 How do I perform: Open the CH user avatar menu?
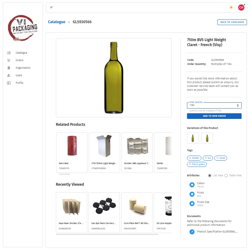(x=241, y=7)
